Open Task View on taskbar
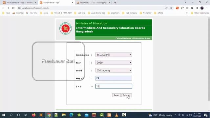This screenshot has height=118, width=210. coord(26,115)
